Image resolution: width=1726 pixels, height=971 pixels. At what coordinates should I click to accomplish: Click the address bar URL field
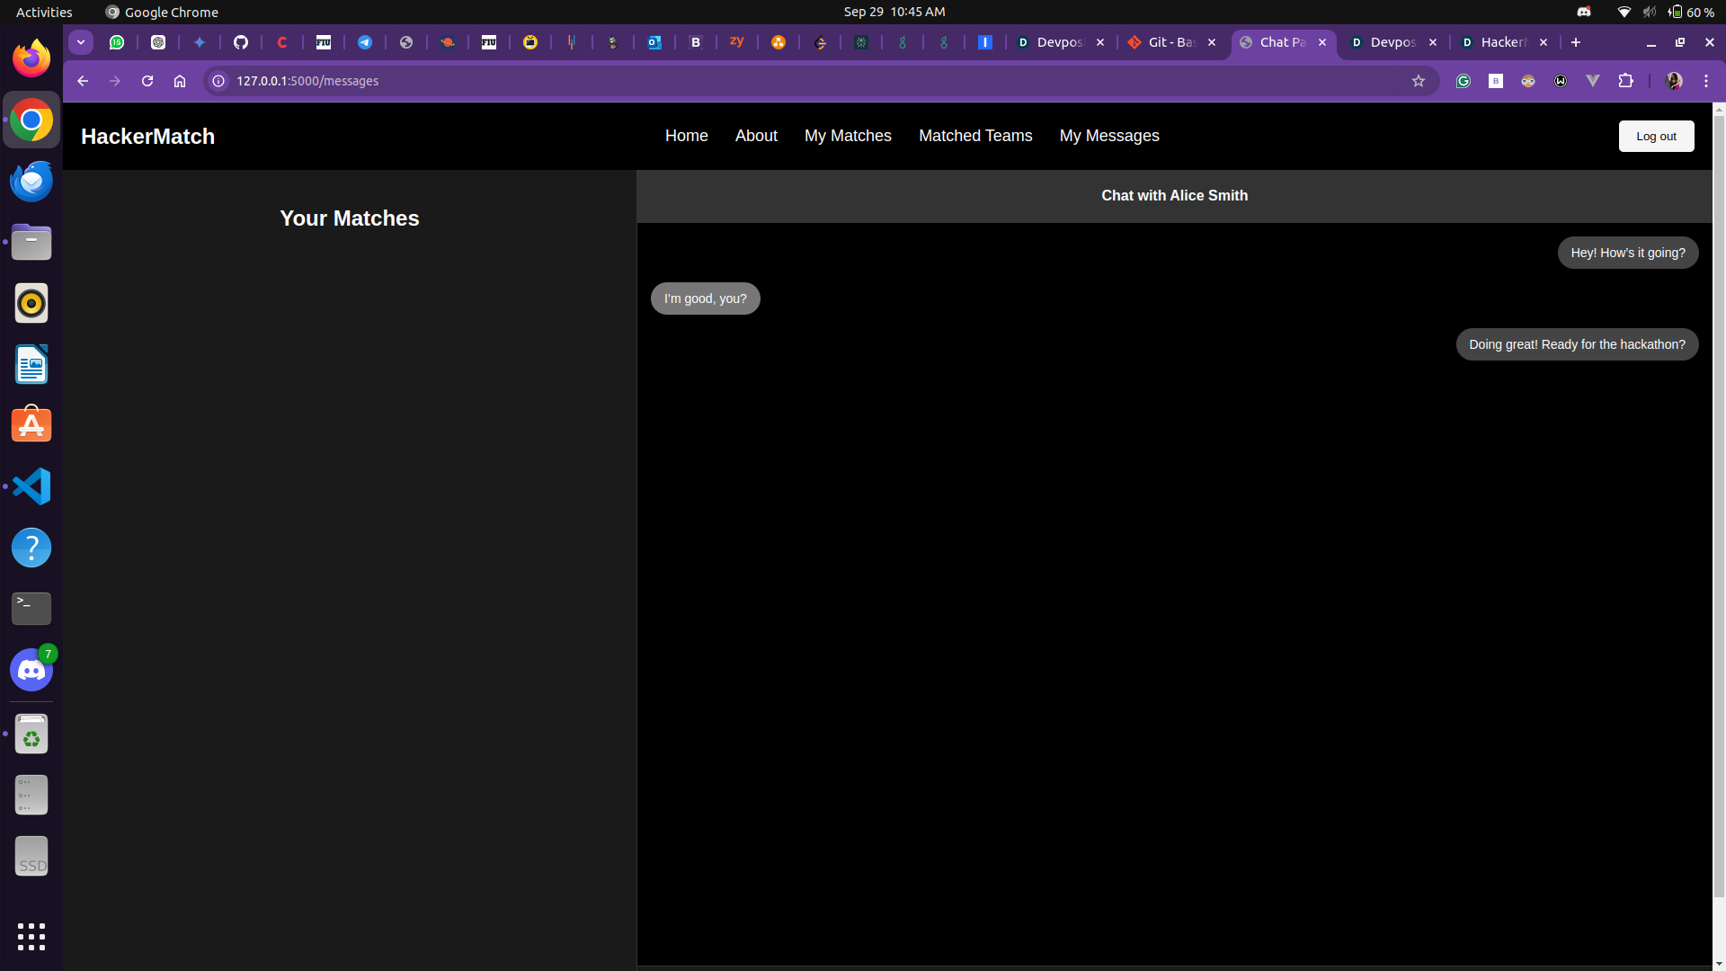click(719, 81)
